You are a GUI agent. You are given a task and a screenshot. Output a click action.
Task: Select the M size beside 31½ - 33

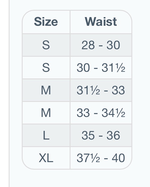(x=46, y=90)
